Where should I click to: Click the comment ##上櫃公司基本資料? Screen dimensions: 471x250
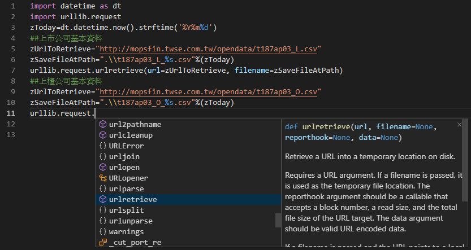(x=66, y=81)
